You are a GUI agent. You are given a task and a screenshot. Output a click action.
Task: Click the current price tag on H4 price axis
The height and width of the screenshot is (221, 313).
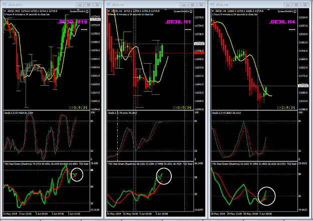point(303,86)
